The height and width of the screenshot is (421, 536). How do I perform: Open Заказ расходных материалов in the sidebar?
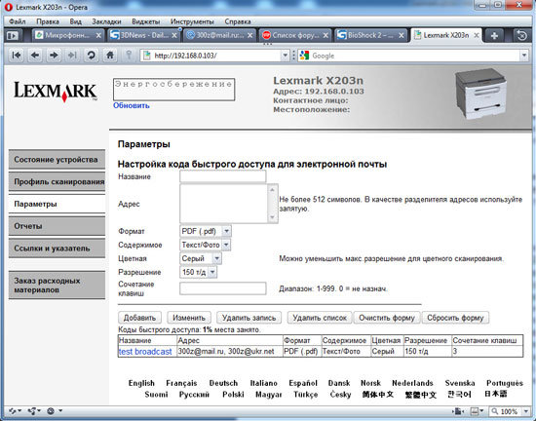click(x=57, y=285)
